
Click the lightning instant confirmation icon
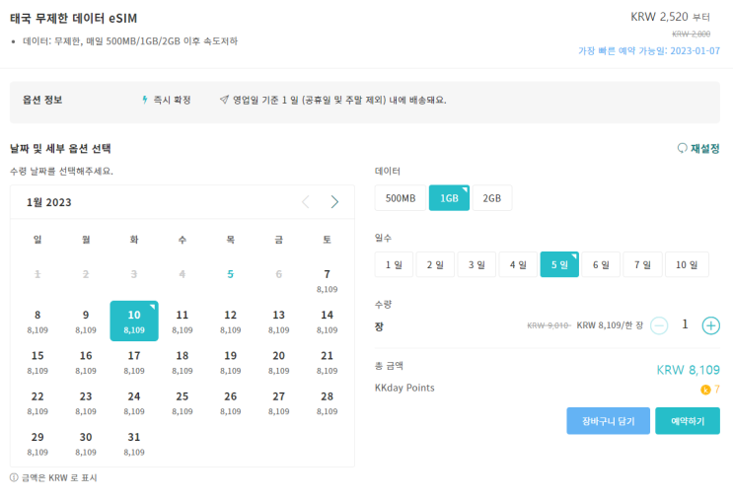tap(145, 100)
